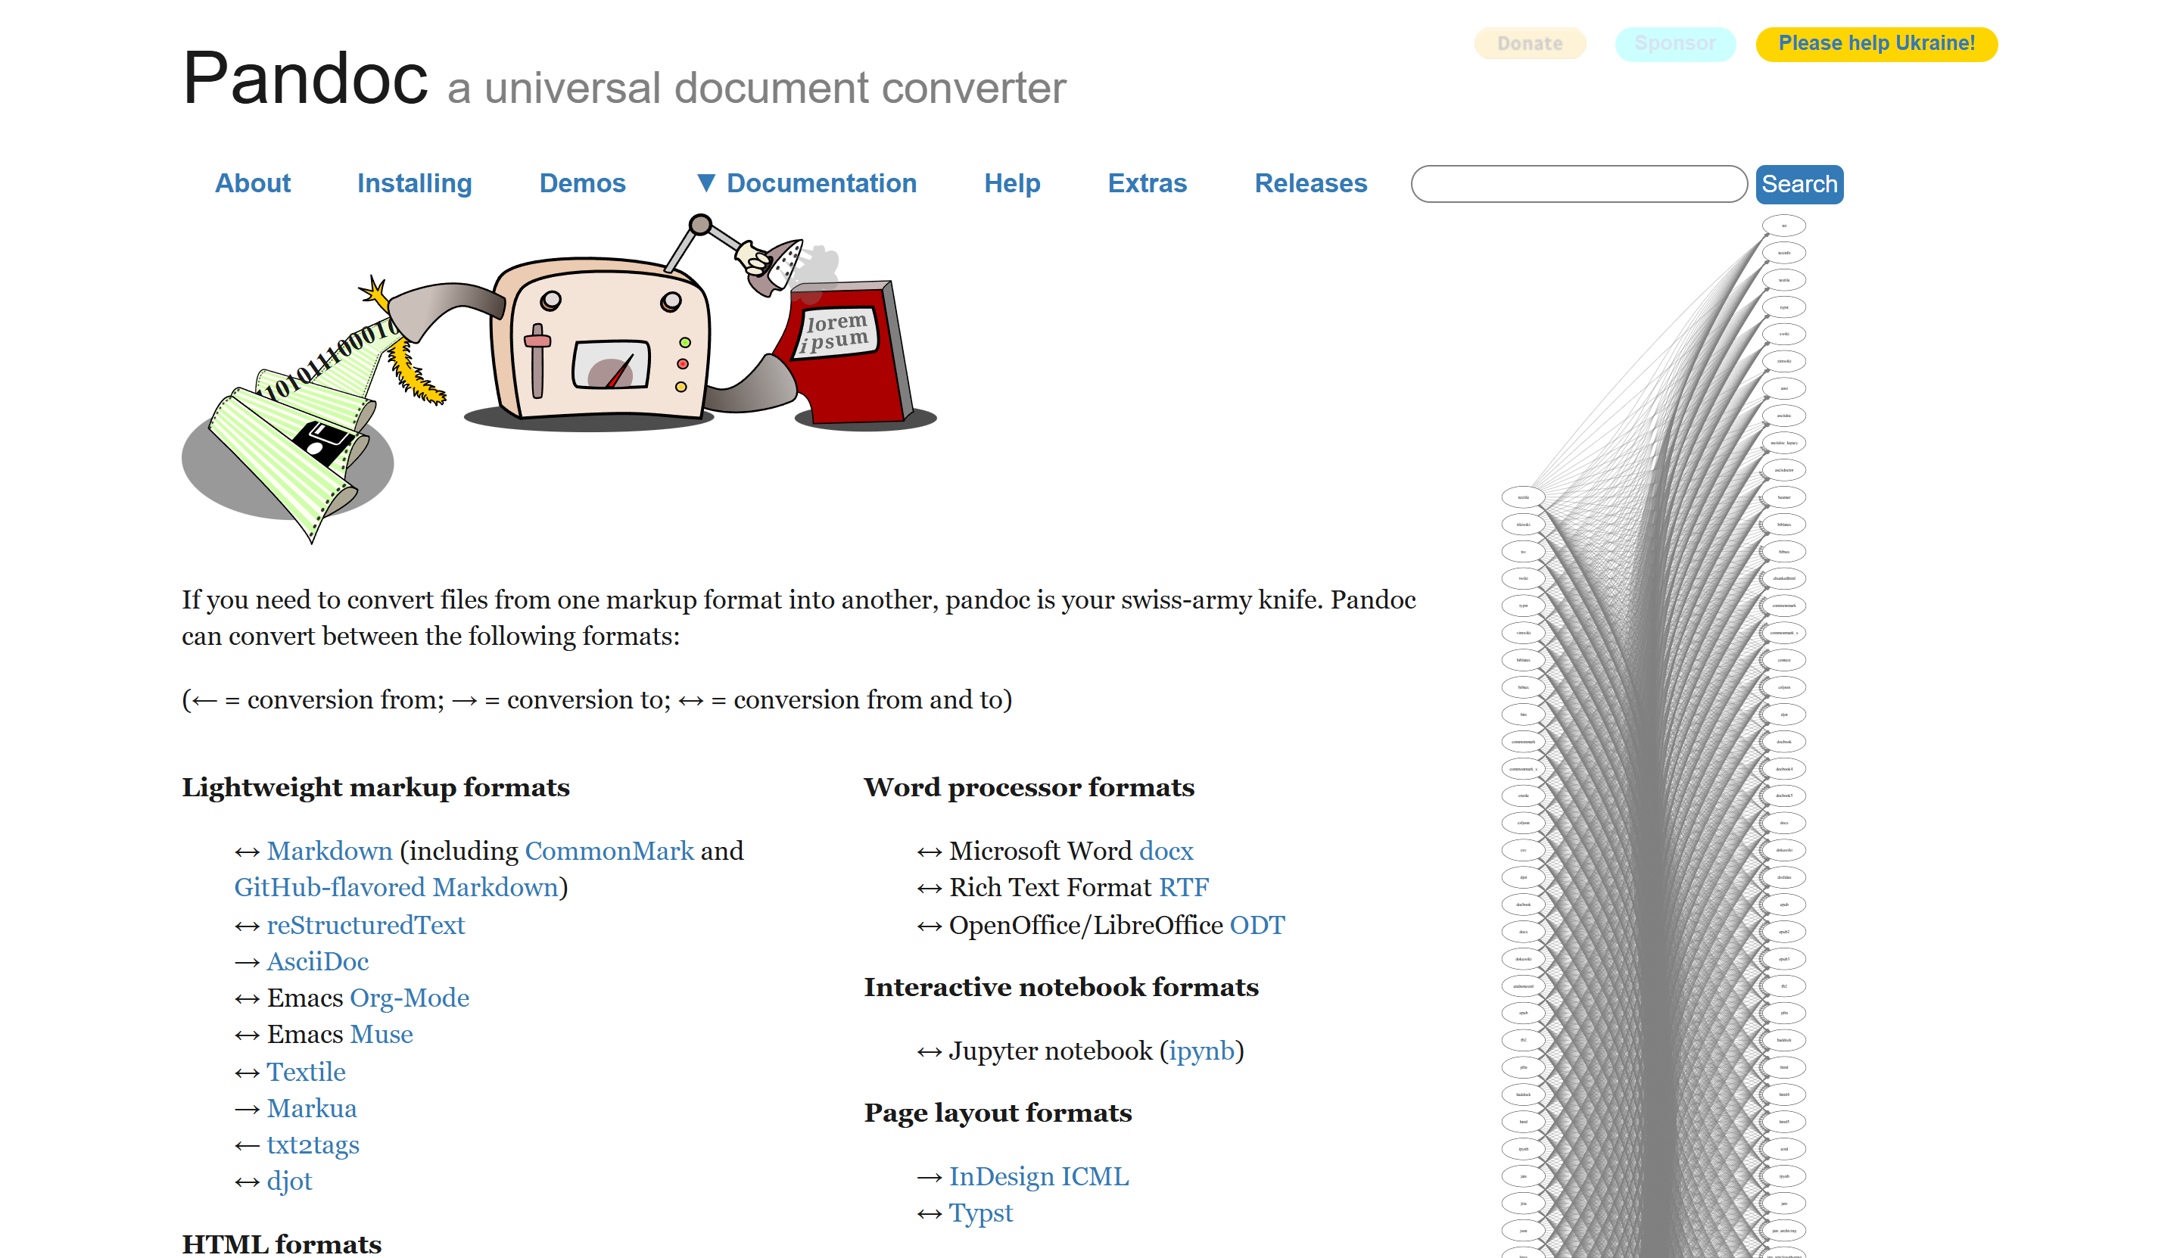
Task: Click the Donate button
Action: pyautogui.click(x=1529, y=43)
